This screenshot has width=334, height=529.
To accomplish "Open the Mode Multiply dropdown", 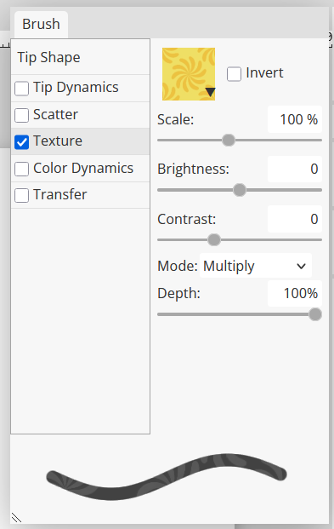I will pyautogui.click(x=256, y=266).
